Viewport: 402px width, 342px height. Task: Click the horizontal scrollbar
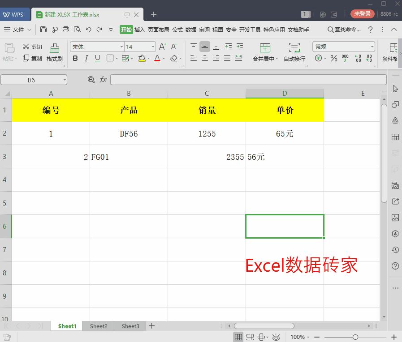click(x=264, y=326)
